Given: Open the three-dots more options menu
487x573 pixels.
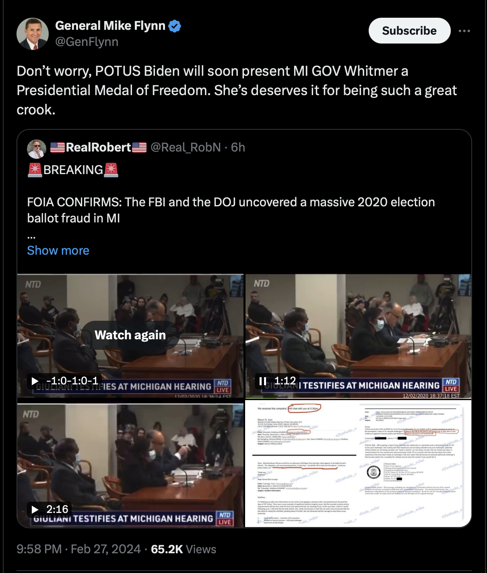Looking at the screenshot, I should (464, 31).
